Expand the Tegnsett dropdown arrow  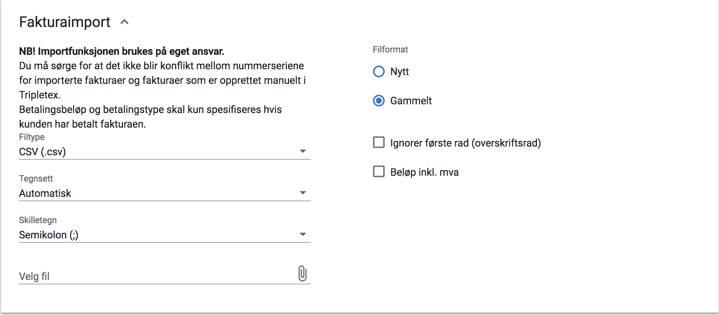click(x=303, y=193)
